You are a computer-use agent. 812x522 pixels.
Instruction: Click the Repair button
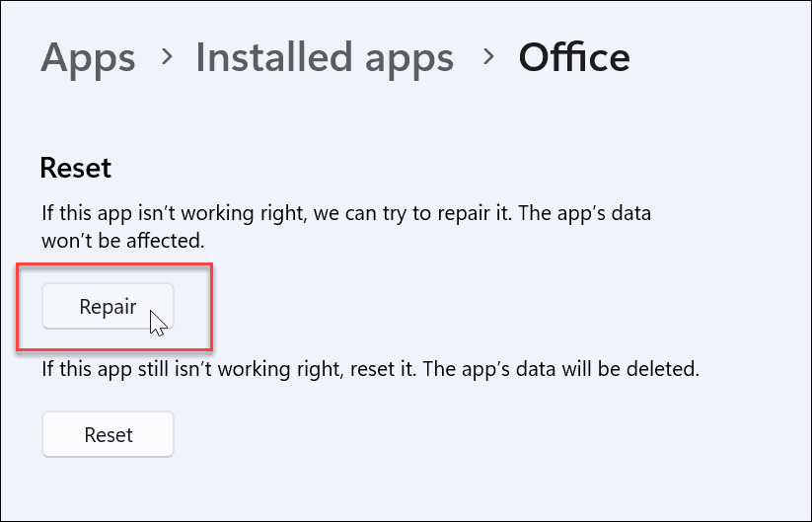click(x=108, y=306)
